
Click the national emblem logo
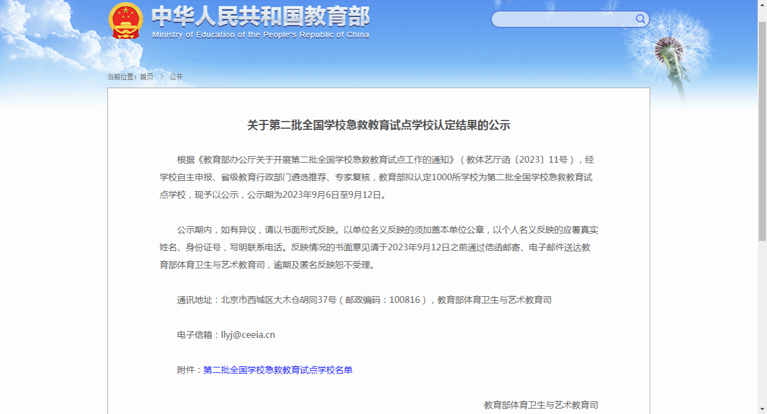coord(126,21)
